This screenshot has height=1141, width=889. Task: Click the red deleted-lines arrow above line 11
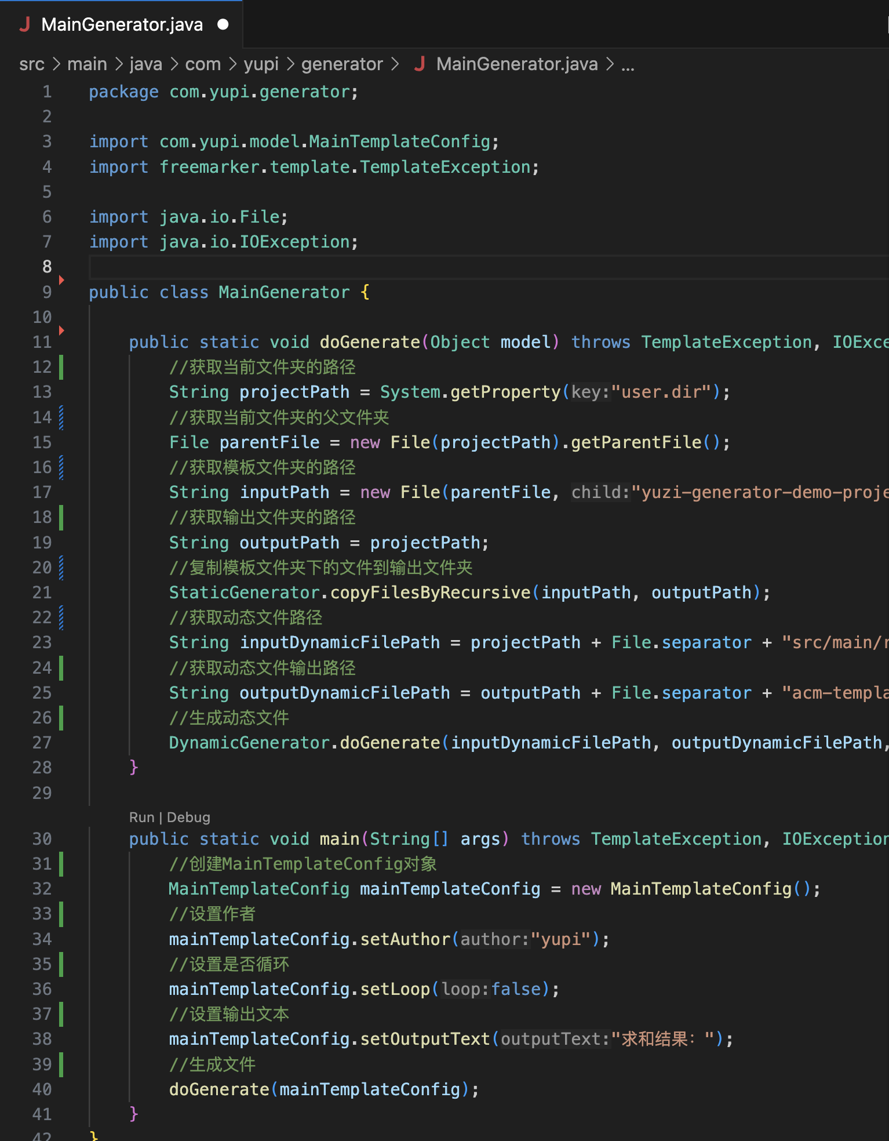61,330
